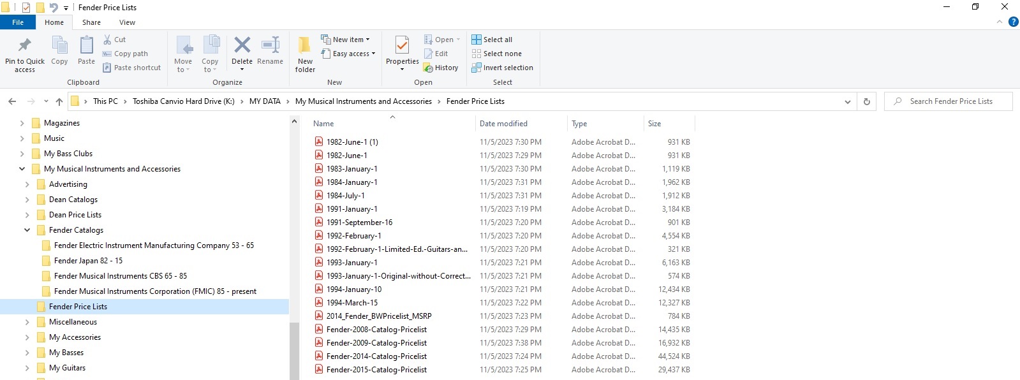Image resolution: width=1020 pixels, height=380 pixels.
Task: Click PDF icon of 1982-June-1 (1)
Action: click(x=319, y=142)
